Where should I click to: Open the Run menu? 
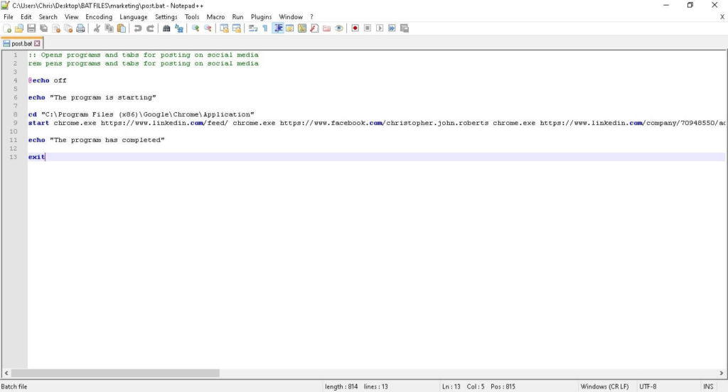click(237, 17)
